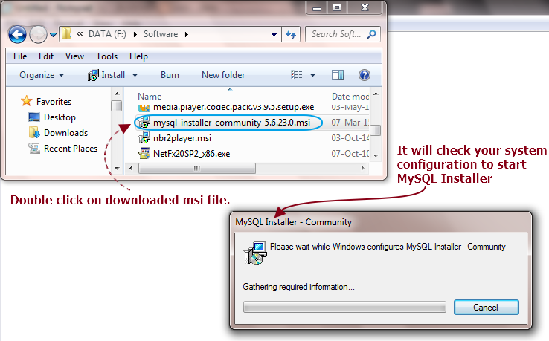Viewport: 549px width, 341px height.
Task: Click the Date modified column header
Action: tap(350, 97)
